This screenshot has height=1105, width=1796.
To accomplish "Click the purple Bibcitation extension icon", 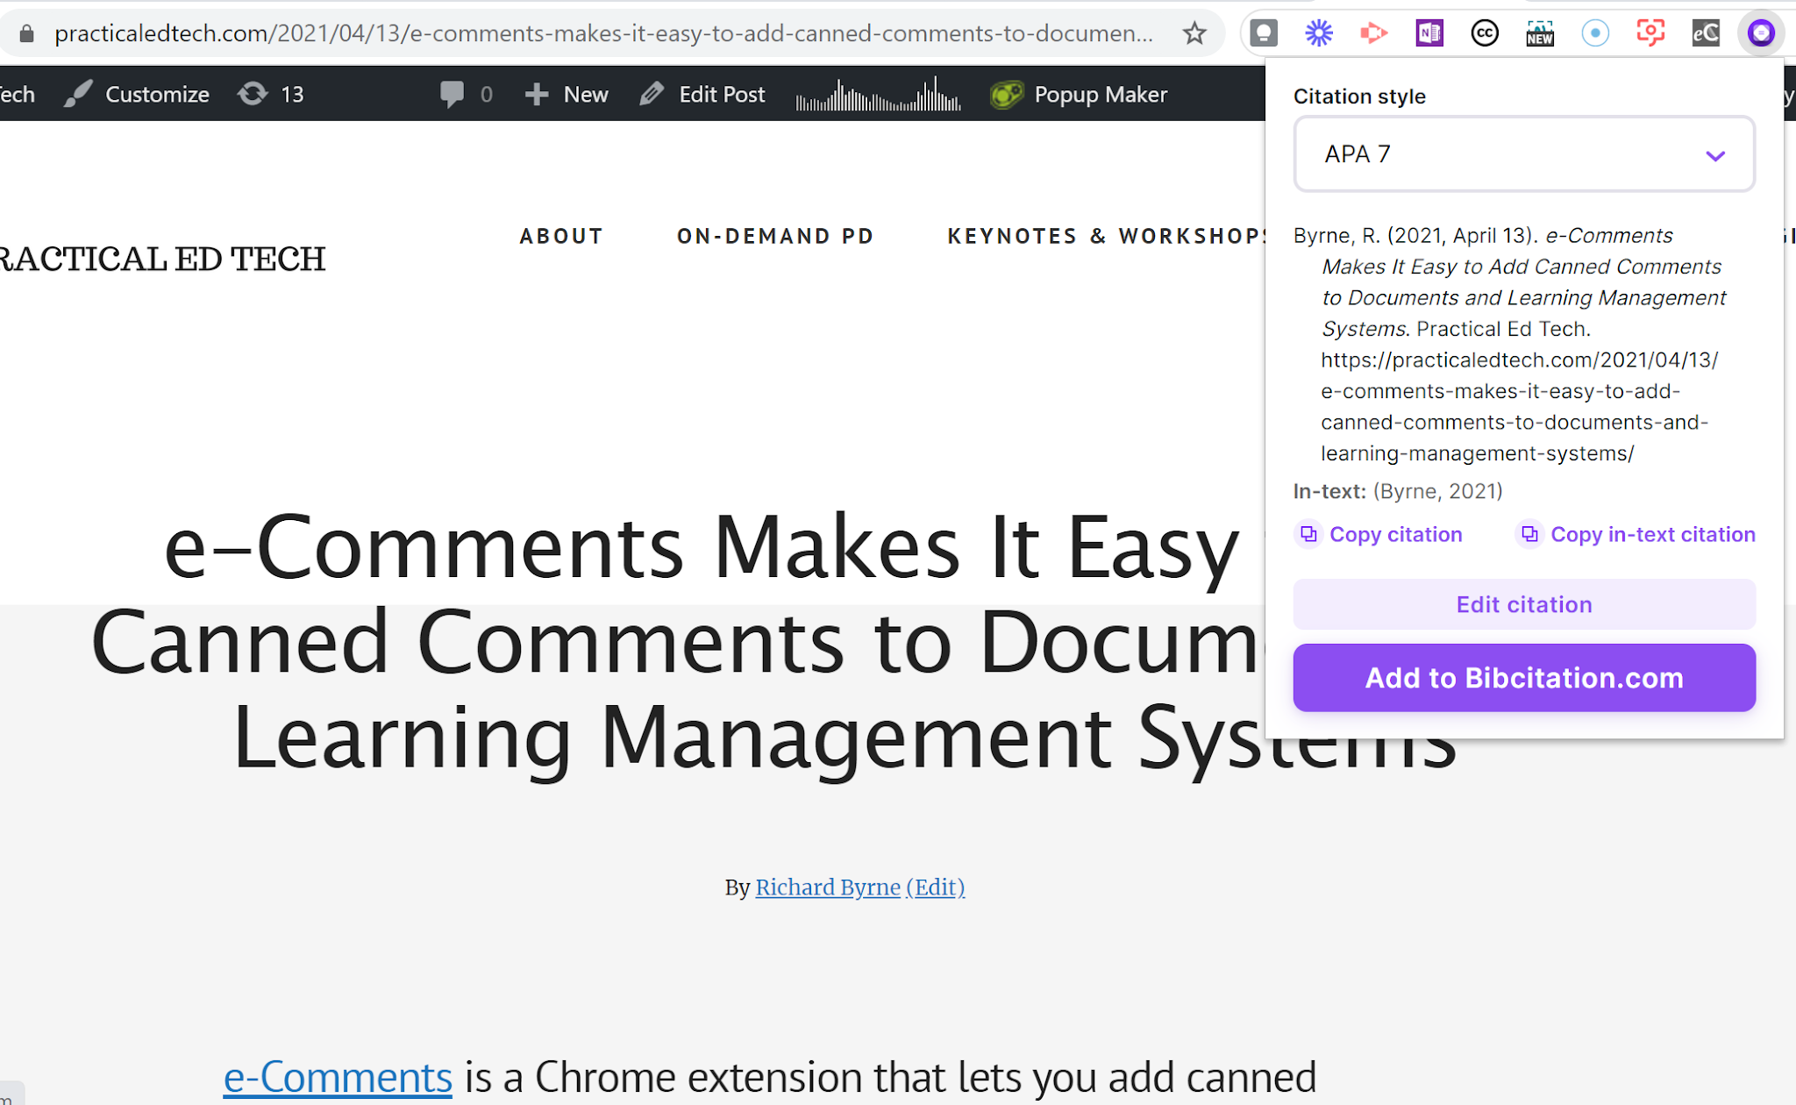I will coord(1760,33).
